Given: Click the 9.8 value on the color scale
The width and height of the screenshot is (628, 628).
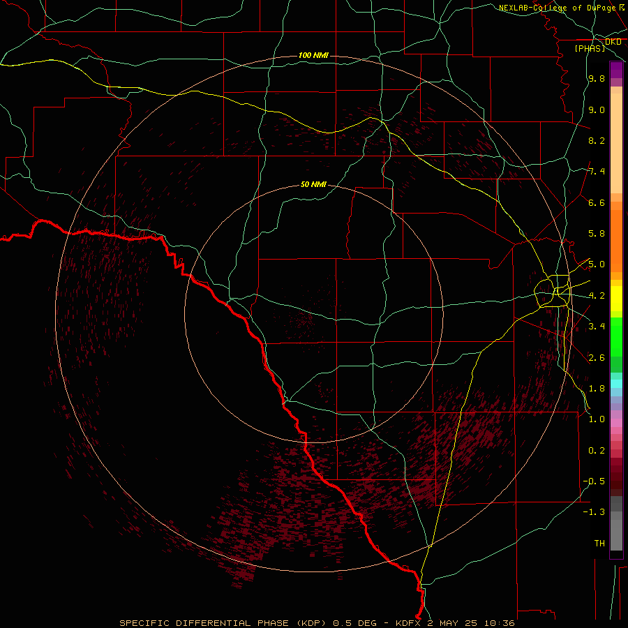Looking at the screenshot, I should [597, 78].
